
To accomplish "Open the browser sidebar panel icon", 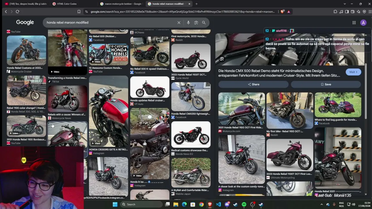I will (x=347, y=12).
